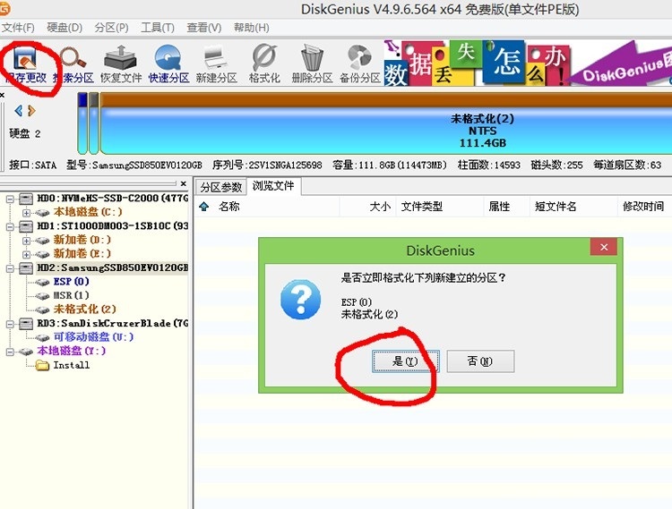Open the 帮助(H) menu
The height and width of the screenshot is (509, 672).
252,28
